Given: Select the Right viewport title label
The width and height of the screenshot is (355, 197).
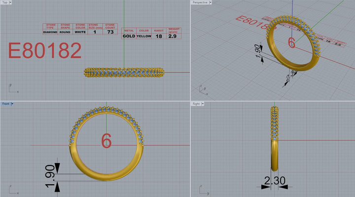Looking at the screenshot, I should [197, 104].
